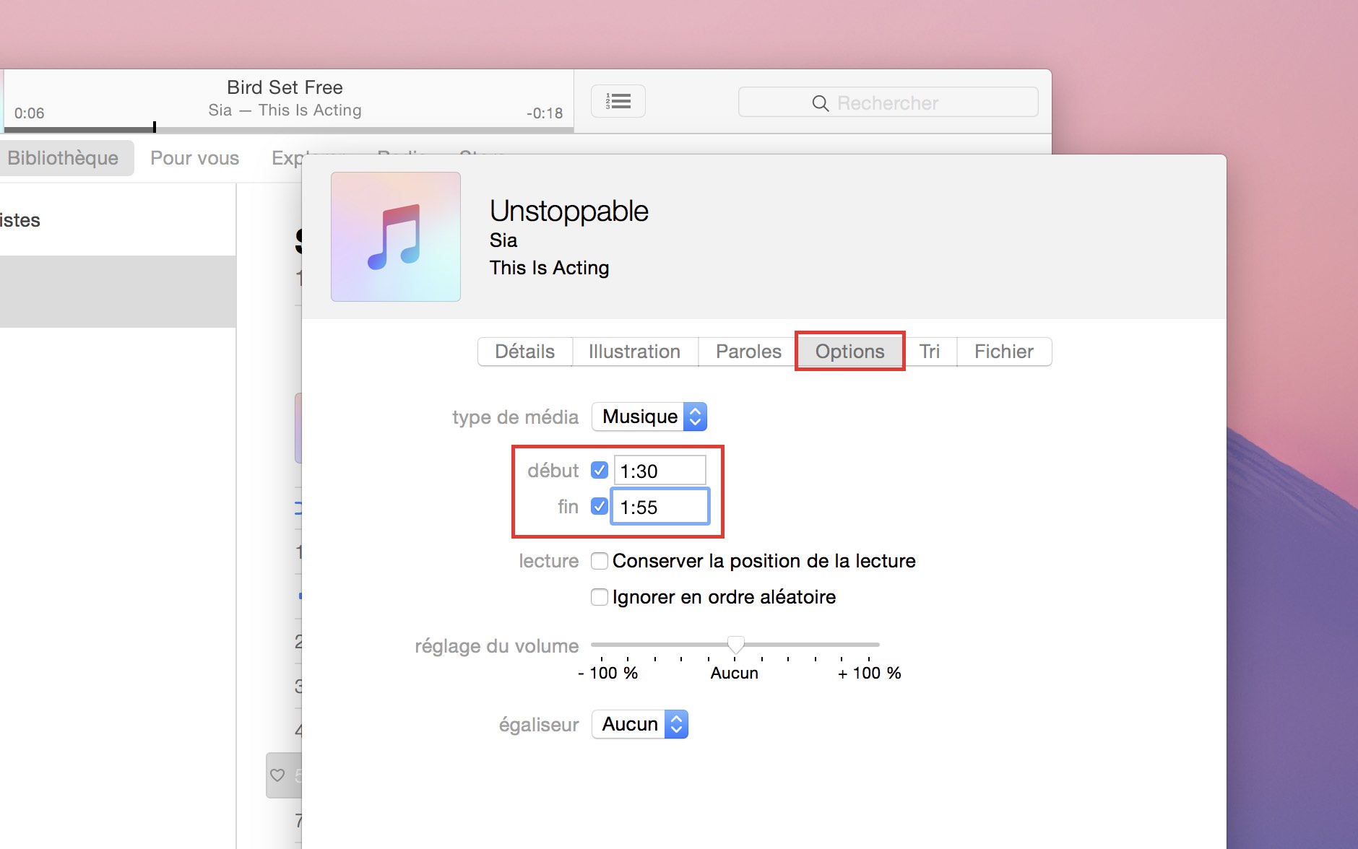Viewport: 1358px width, 849px height.
Task: Click the heart icon in track list
Action: click(x=277, y=775)
